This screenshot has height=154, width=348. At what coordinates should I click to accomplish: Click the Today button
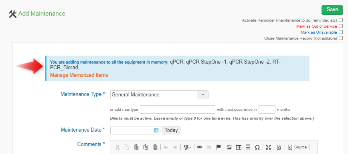171,130
